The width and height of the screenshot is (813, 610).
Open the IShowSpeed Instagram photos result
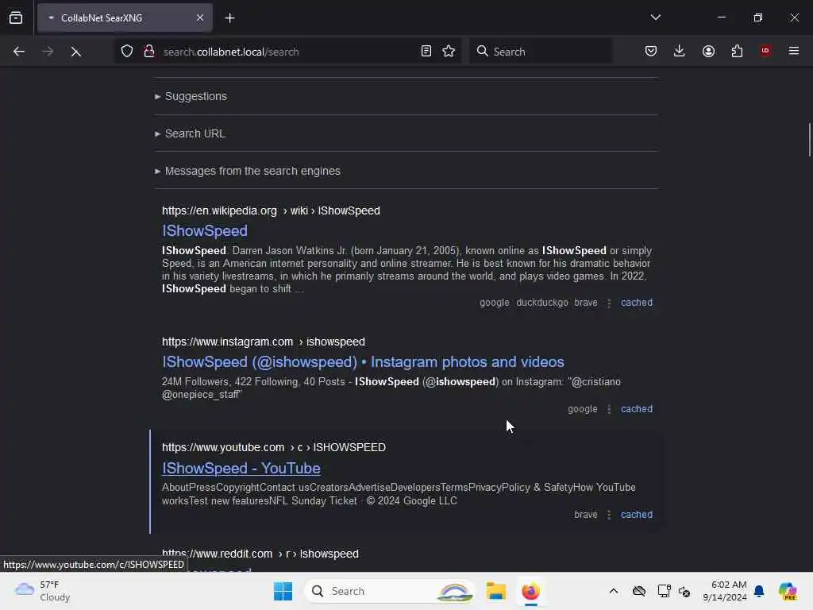[x=363, y=362]
